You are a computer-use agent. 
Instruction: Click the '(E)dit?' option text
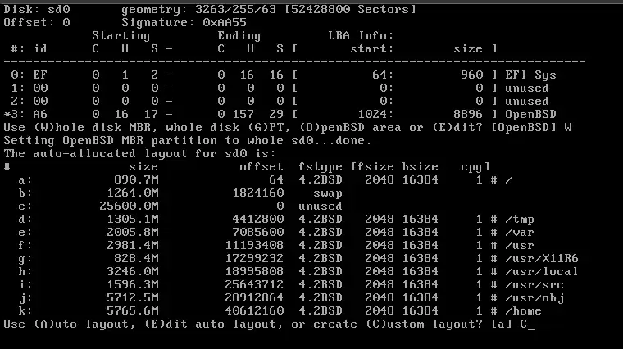(457, 127)
